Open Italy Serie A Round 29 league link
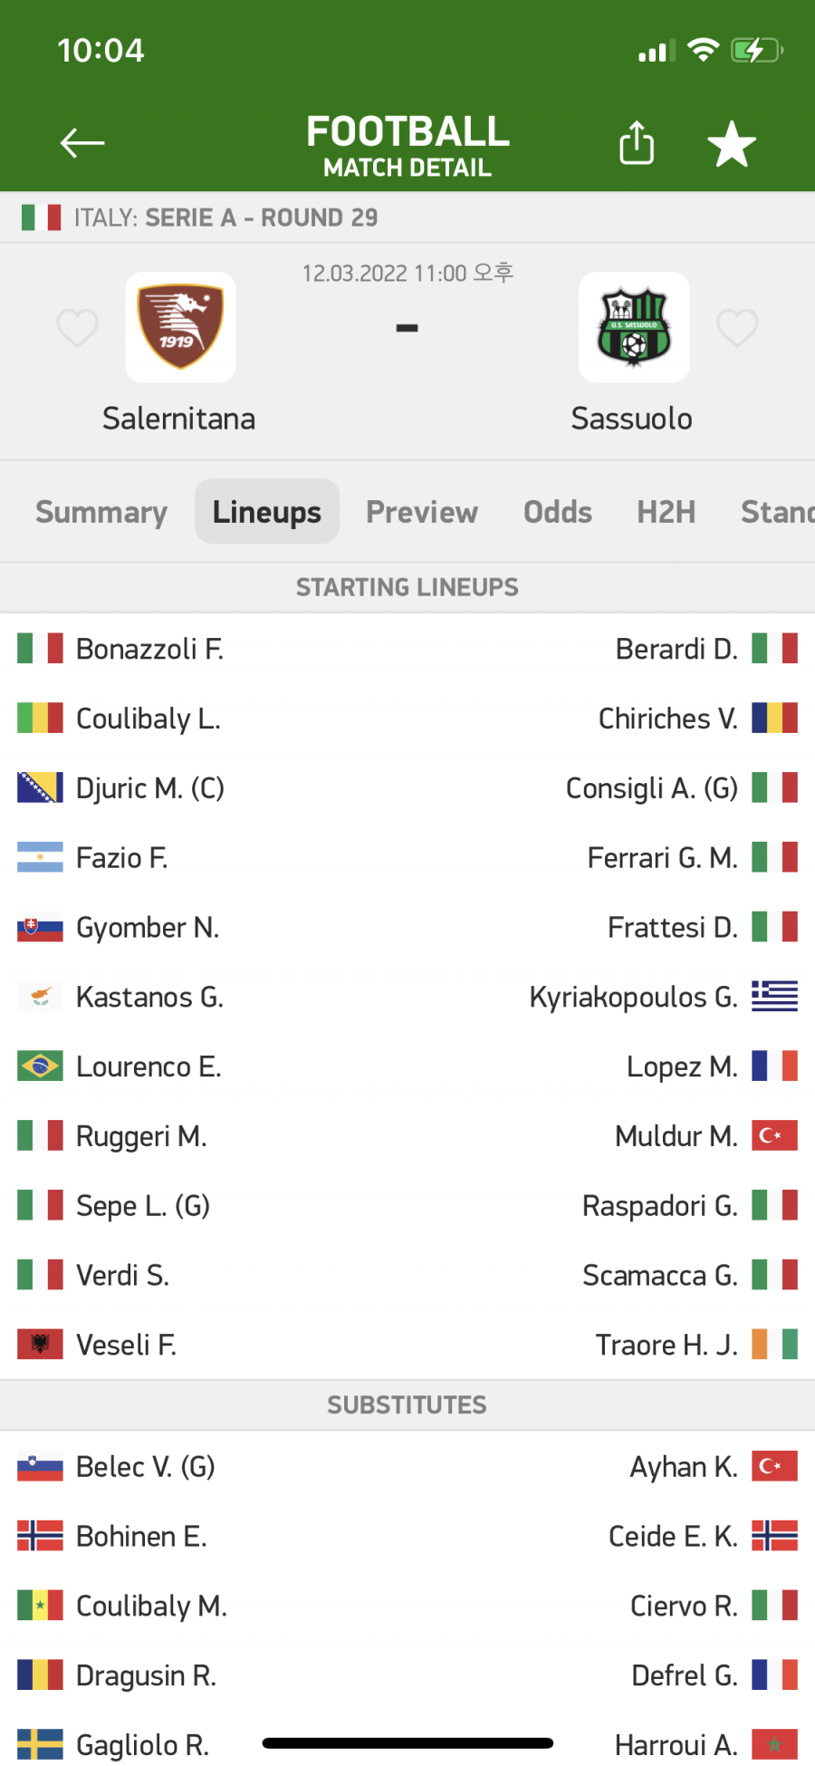The width and height of the screenshot is (815, 1766). point(226,217)
